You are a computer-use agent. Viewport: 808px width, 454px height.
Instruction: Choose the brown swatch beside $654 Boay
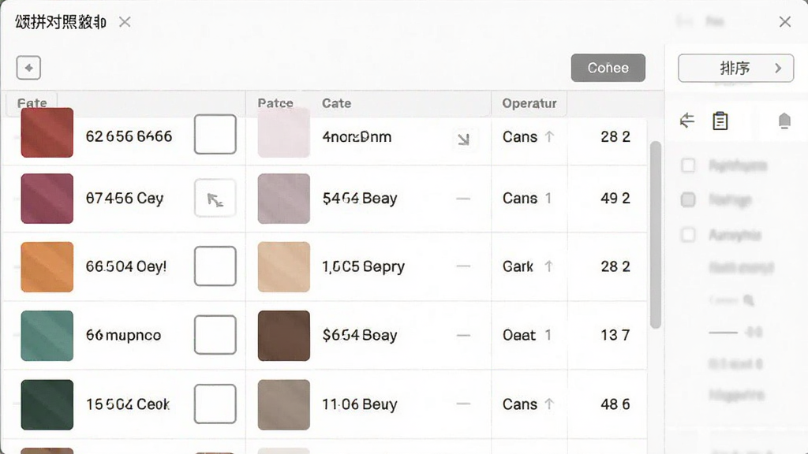pyautogui.click(x=284, y=336)
